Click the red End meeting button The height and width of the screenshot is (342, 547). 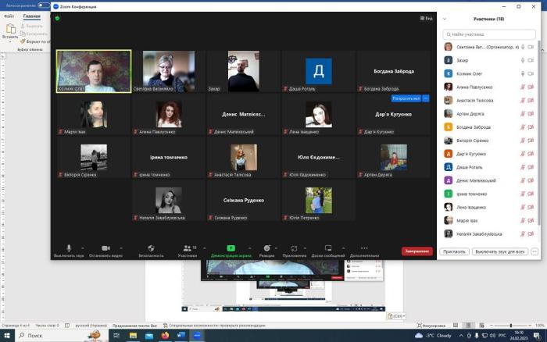click(x=417, y=251)
